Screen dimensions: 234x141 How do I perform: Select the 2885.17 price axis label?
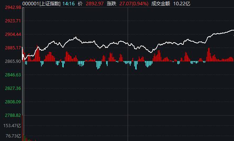(x=13, y=48)
